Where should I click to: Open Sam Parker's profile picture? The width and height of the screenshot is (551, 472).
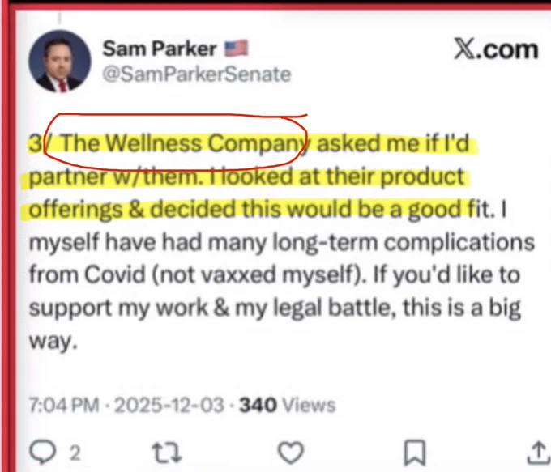point(59,61)
